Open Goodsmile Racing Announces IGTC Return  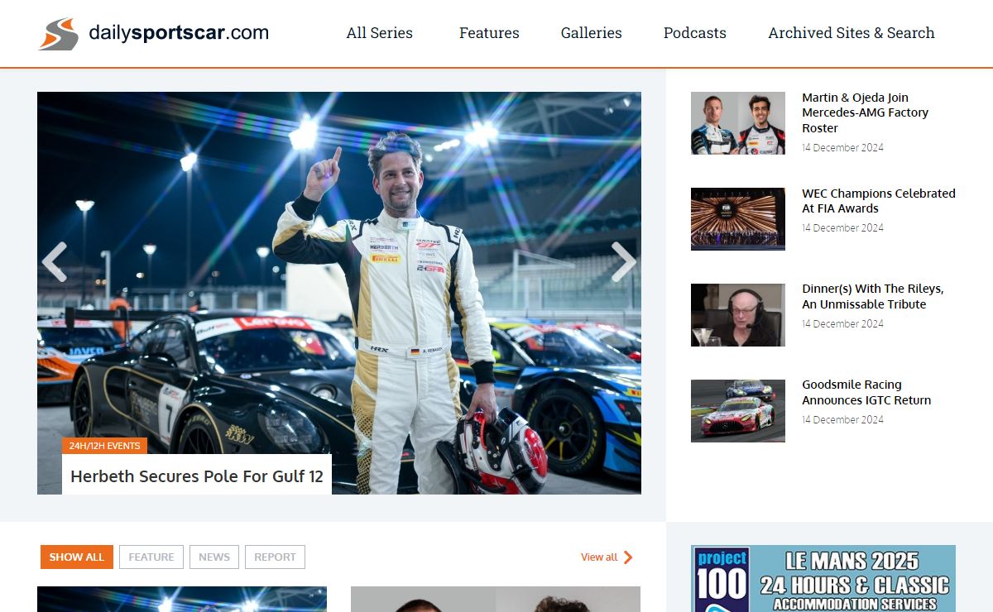tap(866, 392)
